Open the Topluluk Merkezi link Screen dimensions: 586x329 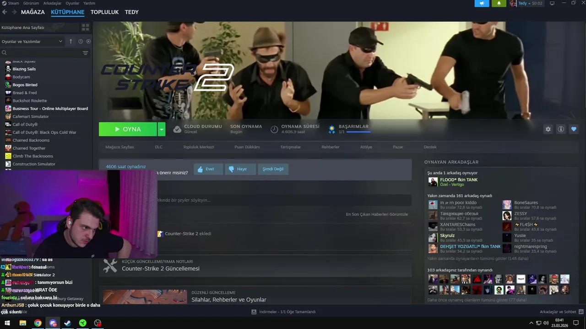click(199, 147)
